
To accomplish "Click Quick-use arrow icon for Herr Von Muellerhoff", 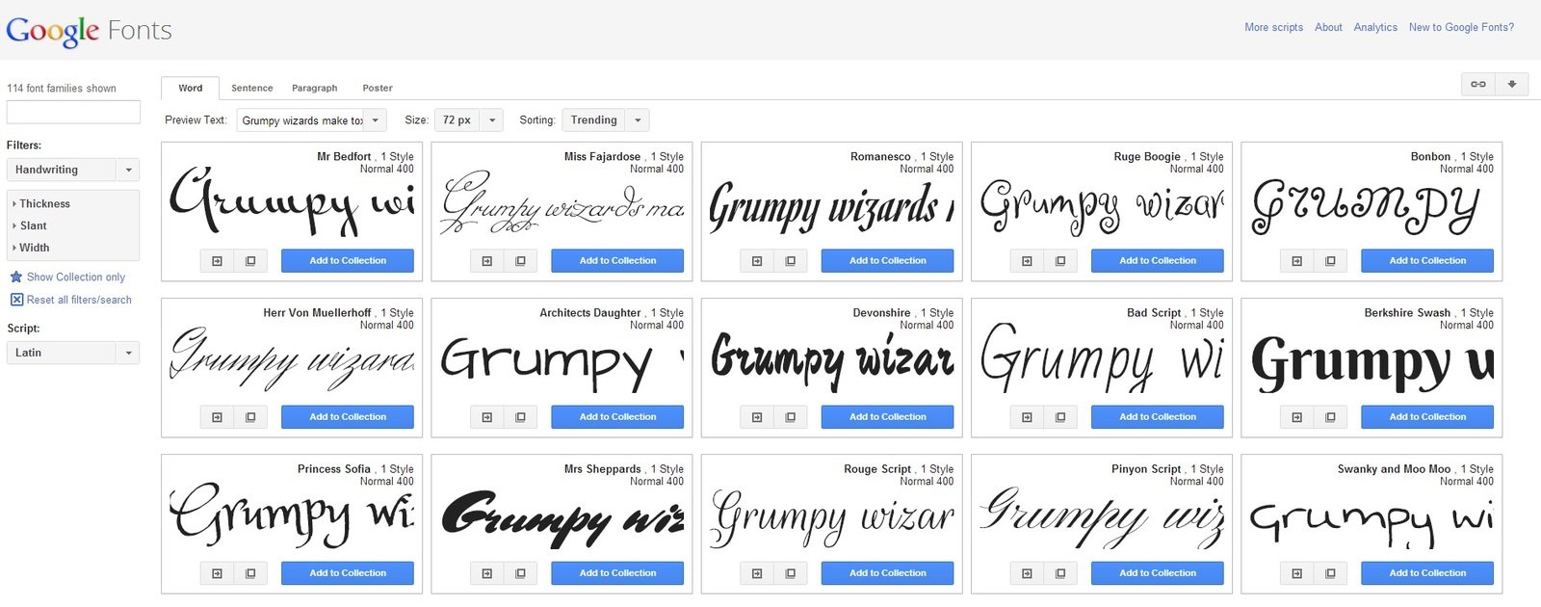I will tap(218, 417).
